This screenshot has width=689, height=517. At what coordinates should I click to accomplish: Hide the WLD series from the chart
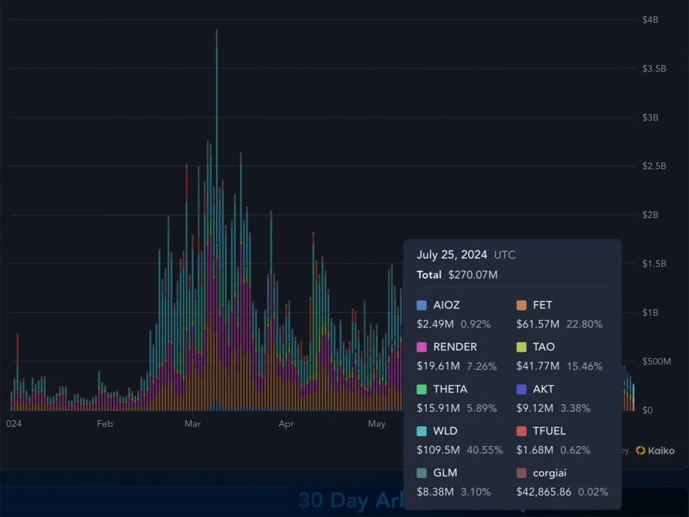coord(441,431)
